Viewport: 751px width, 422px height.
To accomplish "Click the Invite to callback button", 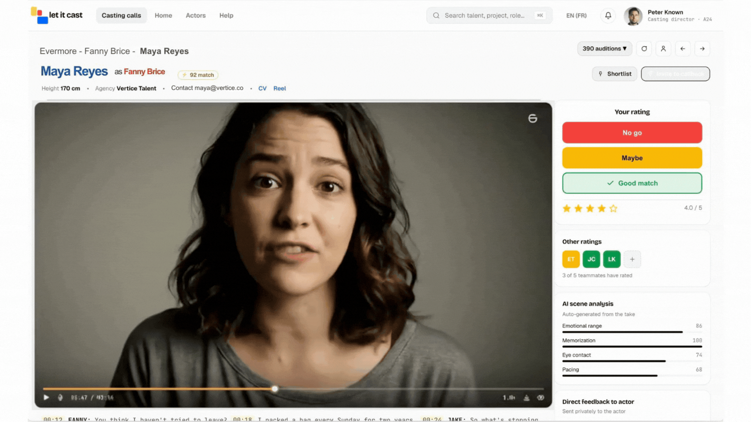I will [x=676, y=74].
